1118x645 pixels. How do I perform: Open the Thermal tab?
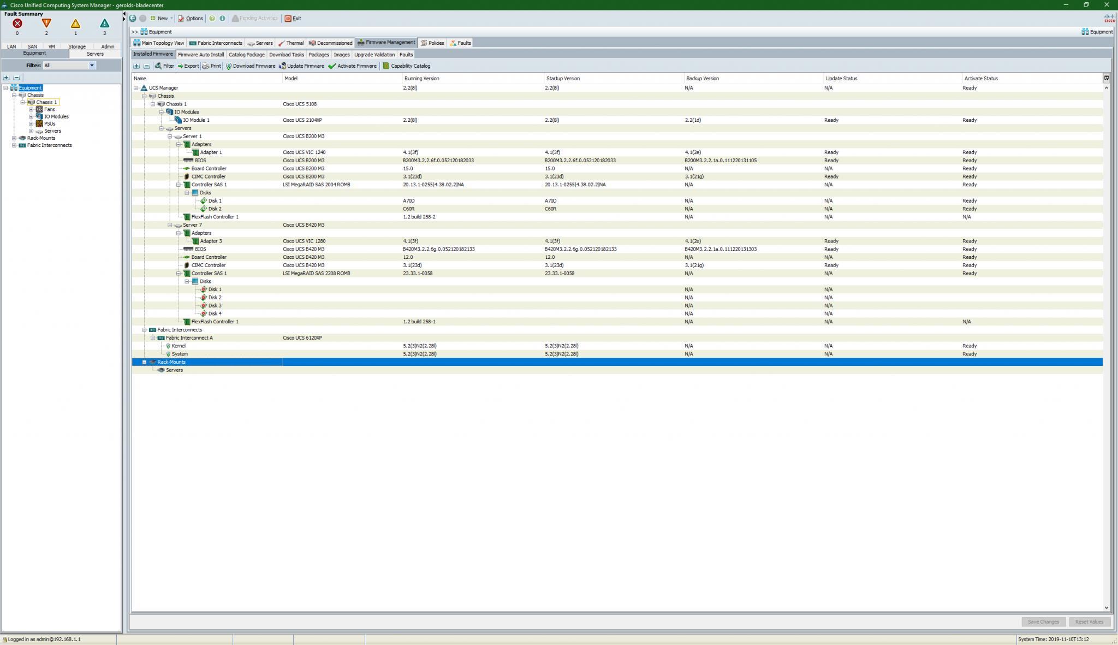coord(290,43)
